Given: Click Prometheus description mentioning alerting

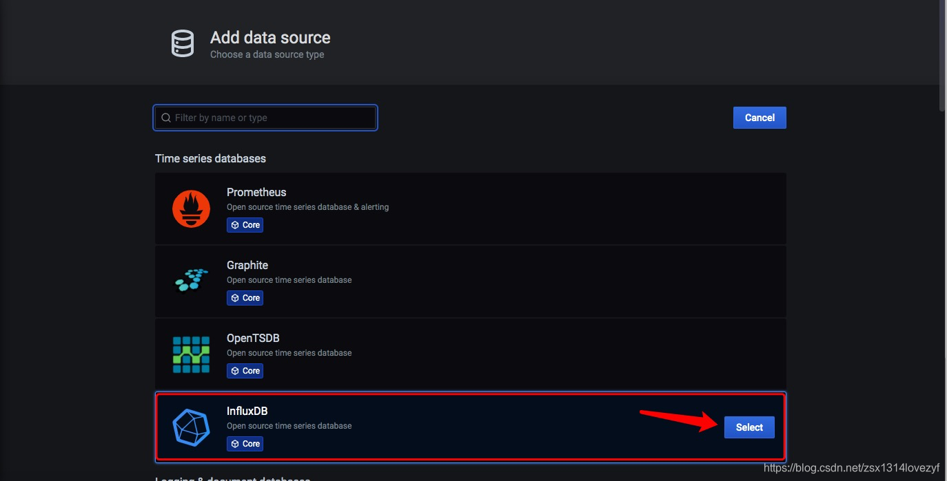Looking at the screenshot, I should click(308, 207).
